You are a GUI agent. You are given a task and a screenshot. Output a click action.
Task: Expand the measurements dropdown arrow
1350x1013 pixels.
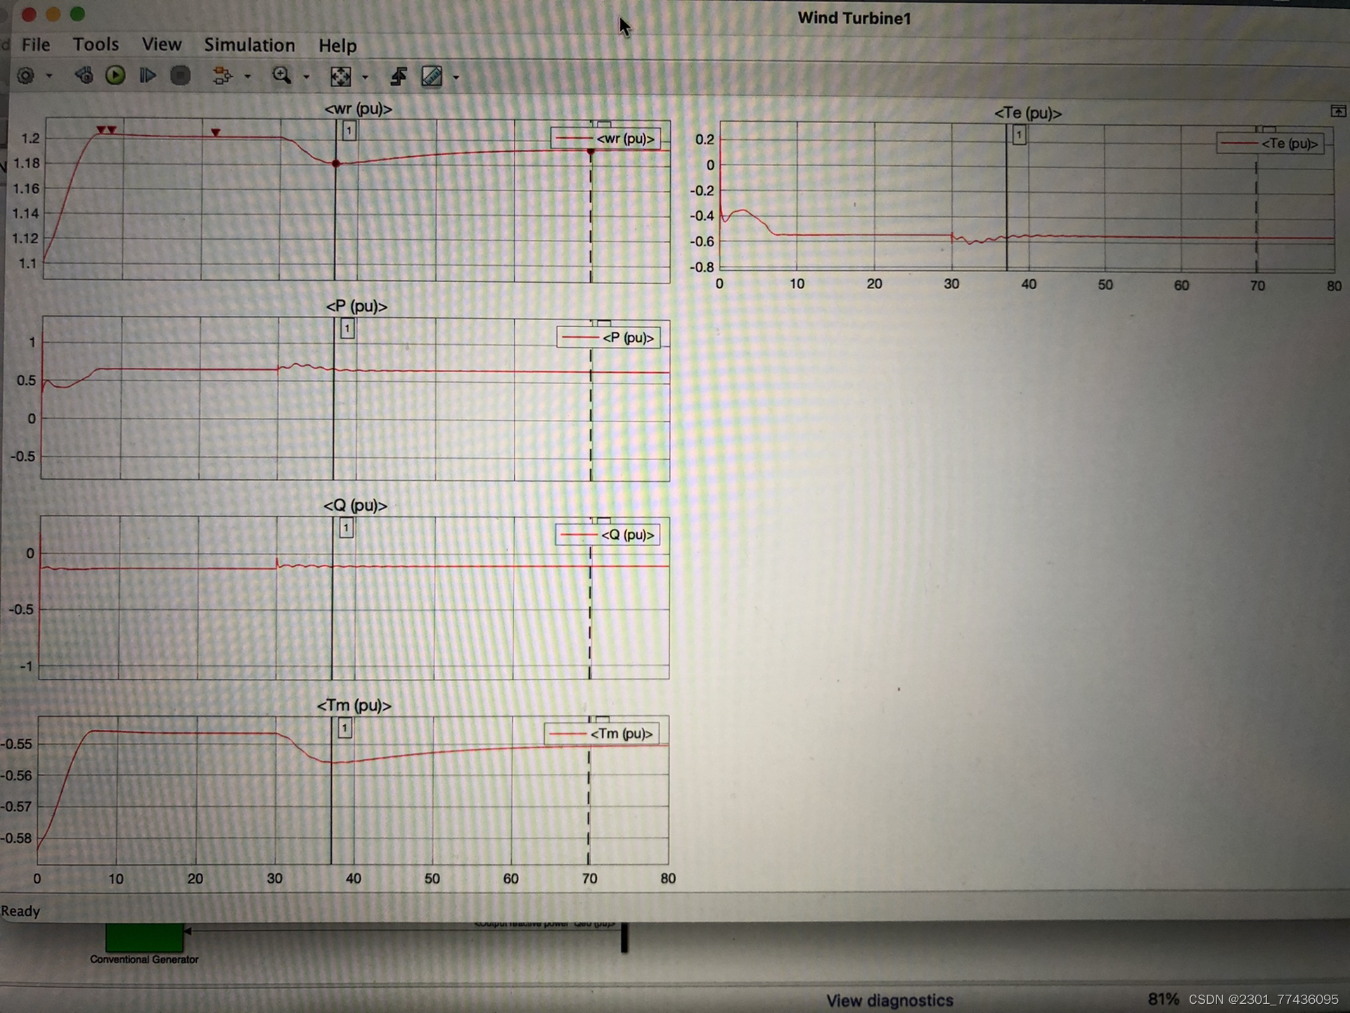[x=456, y=77]
